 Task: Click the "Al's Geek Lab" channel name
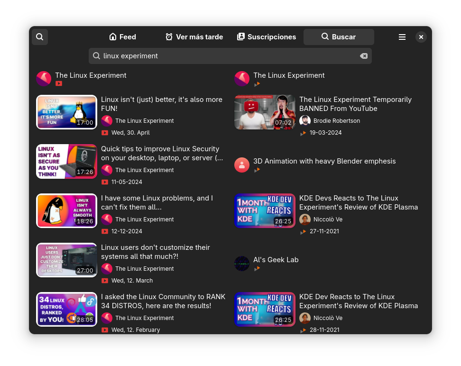coord(276,260)
